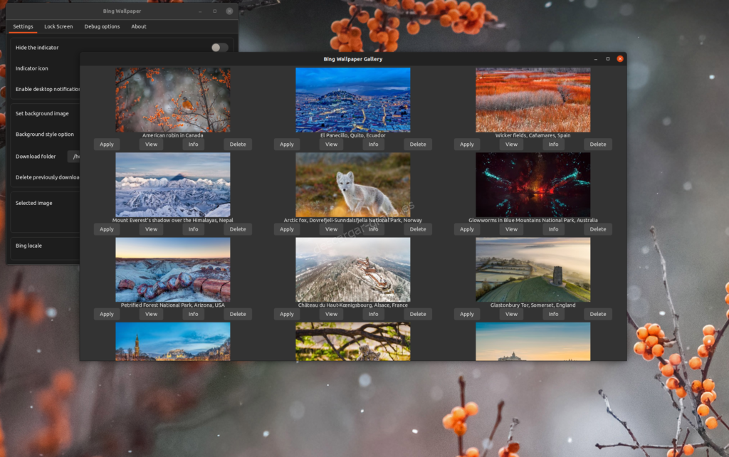Image resolution: width=729 pixels, height=457 pixels.
Task: Delete the Château du Haut-Kœnigsbourg wallpaper
Action: (x=417, y=313)
